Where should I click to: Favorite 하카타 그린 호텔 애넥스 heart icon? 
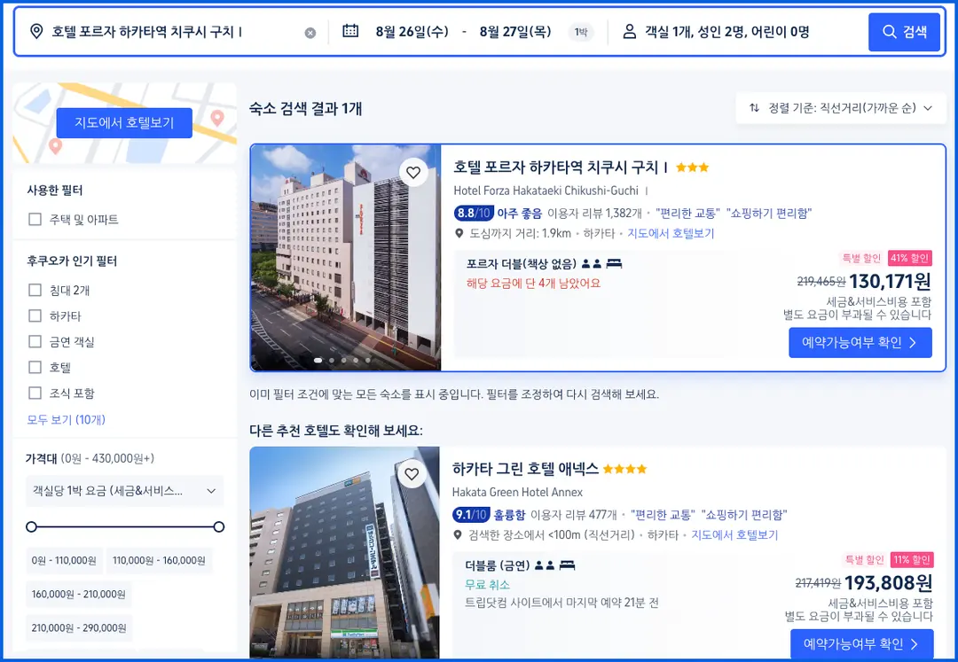tap(412, 474)
